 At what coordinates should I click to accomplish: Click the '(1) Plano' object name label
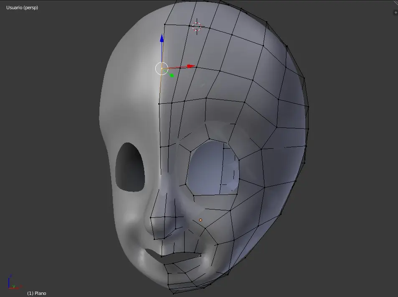point(37,293)
